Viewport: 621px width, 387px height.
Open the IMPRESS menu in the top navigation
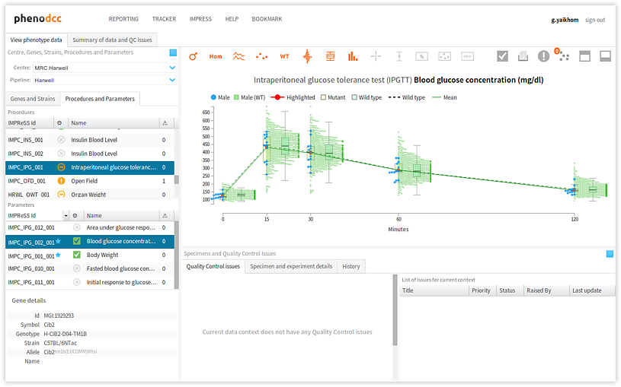click(x=200, y=18)
